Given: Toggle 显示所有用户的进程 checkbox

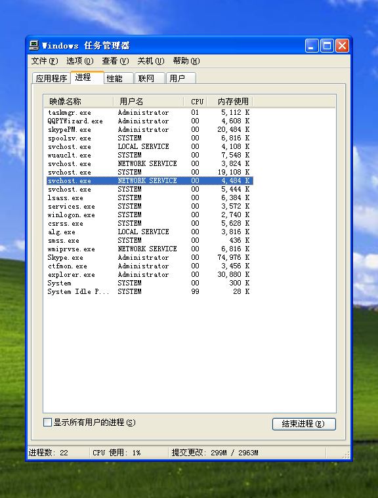Looking at the screenshot, I should pos(48,422).
